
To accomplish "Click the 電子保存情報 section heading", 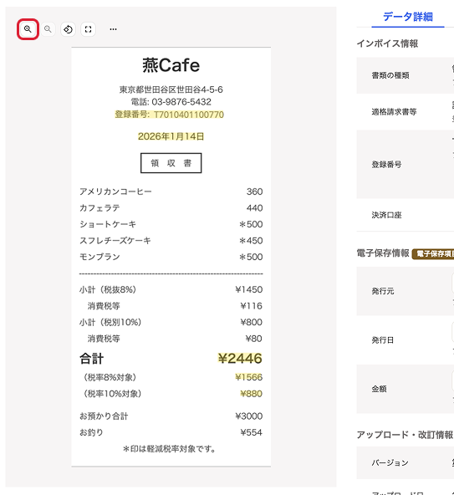I will [x=383, y=253].
